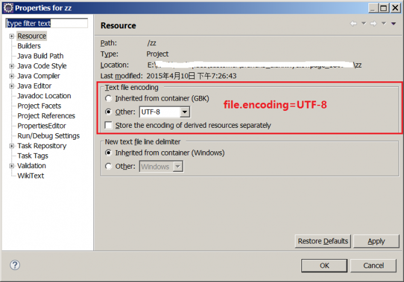
Task: Confirm the dialog with OK
Action: (324, 265)
